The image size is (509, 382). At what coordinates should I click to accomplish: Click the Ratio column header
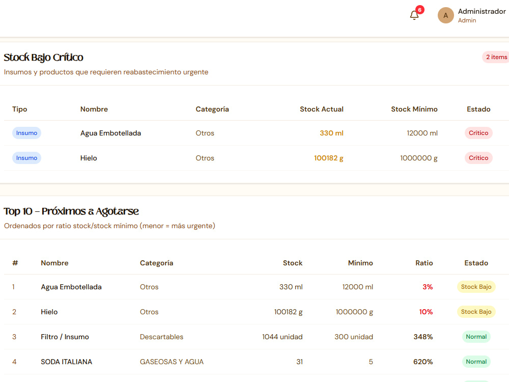tap(424, 263)
